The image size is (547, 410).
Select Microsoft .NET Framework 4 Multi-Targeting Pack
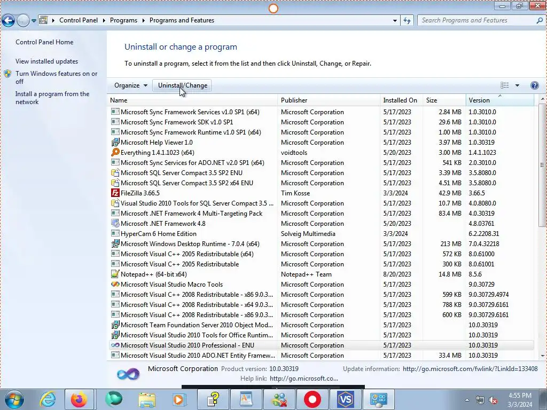click(x=322, y=214)
